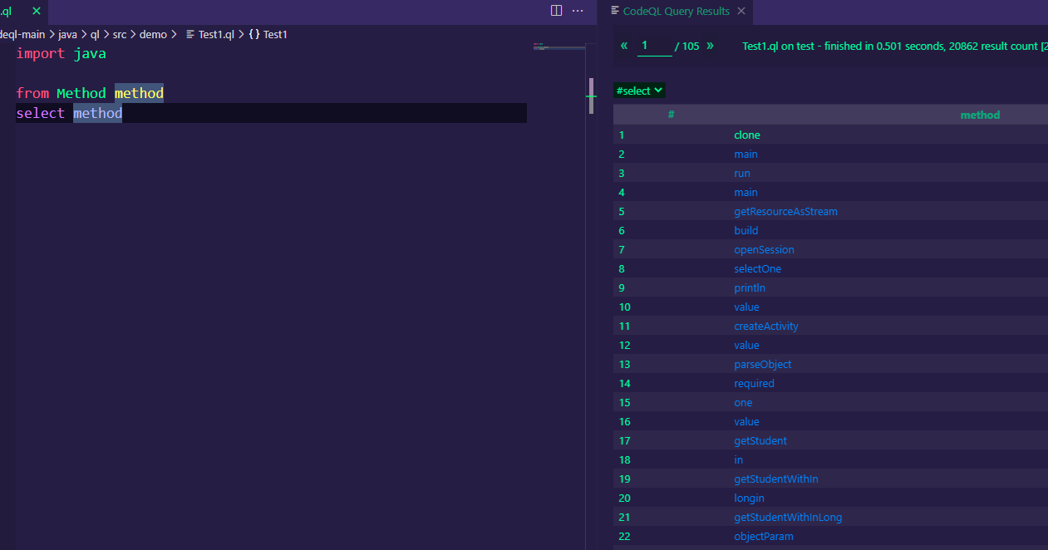This screenshot has height=550, width=1048.
Task: Click the method column header
Action: tap(980, 115)
